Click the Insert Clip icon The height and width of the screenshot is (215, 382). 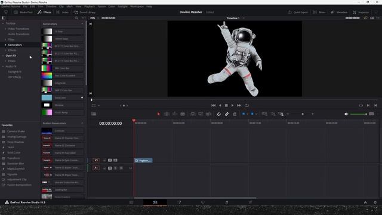(192, 114)
